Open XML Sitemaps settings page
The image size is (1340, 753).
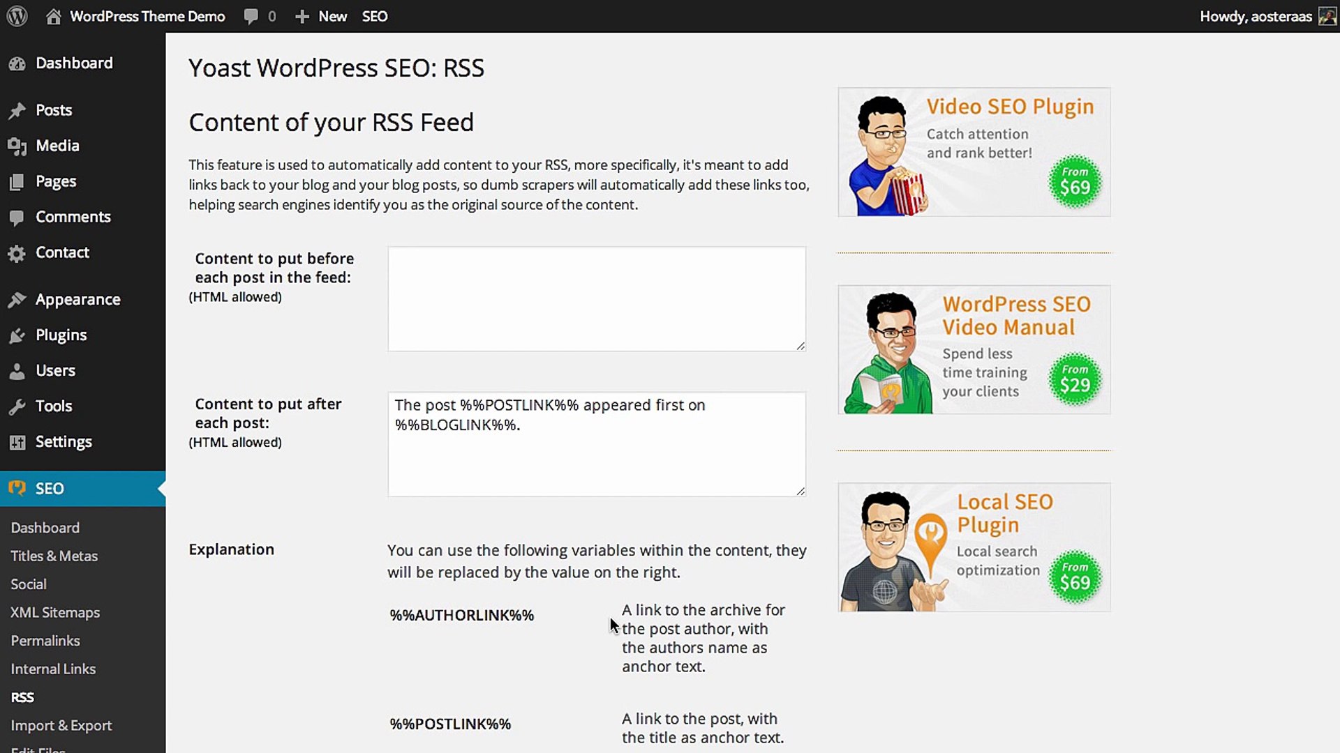point(55,612)
